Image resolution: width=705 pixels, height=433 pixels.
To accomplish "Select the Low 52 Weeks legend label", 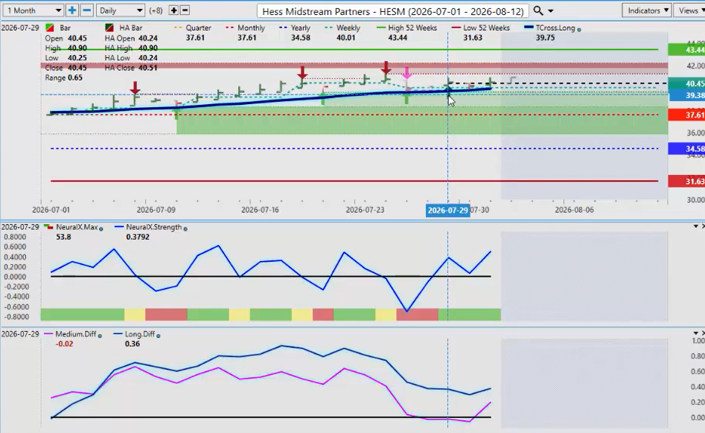I will click(486, 28).
